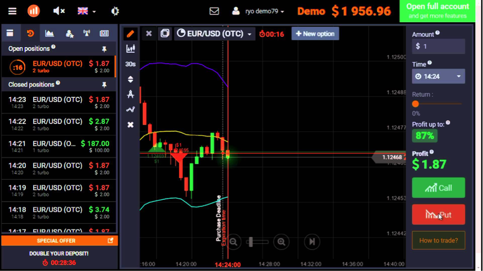The image size is (483, 271).
Task: Click the 00:28:36 offer countdown
Action: [x=59, y=263]
